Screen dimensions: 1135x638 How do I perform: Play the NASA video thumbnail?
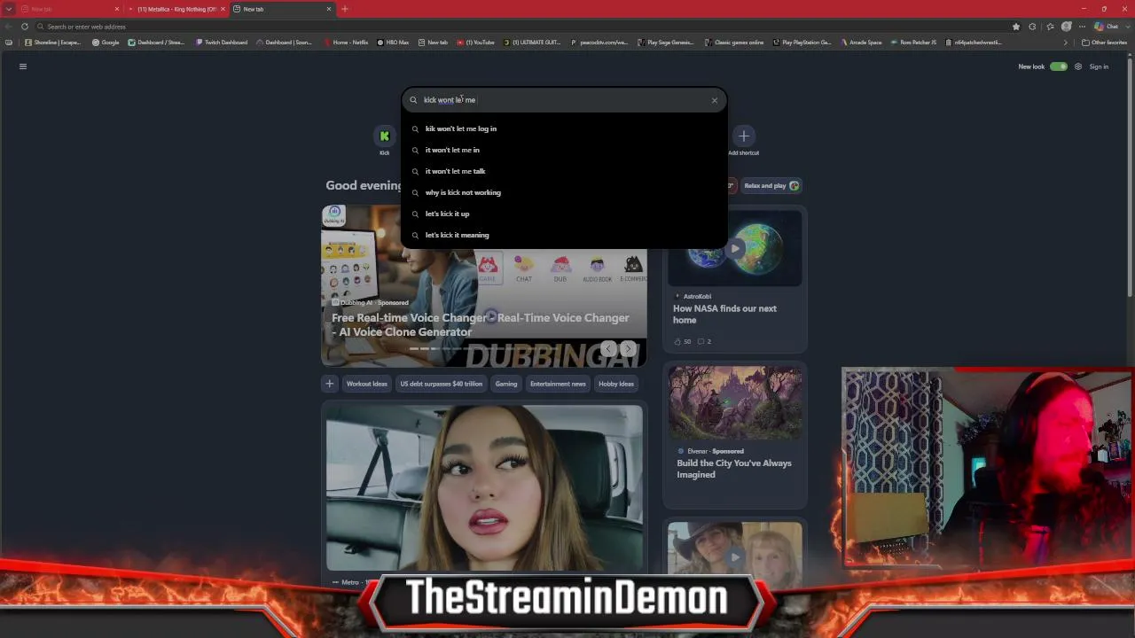[735, 250]
